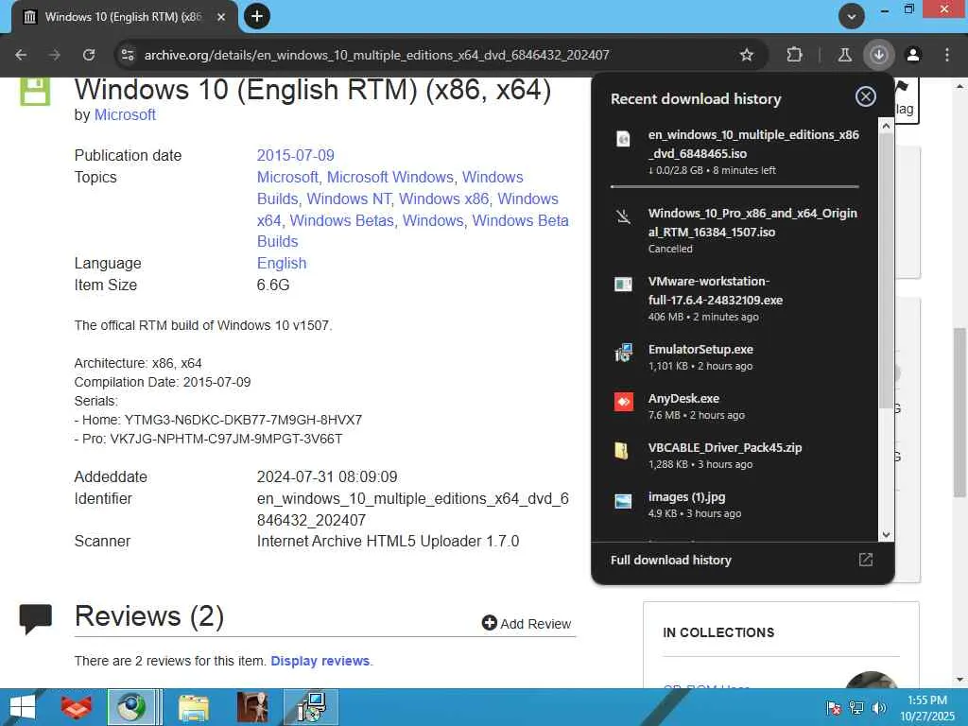
Task: Click the cancelled Windows_10_Pro iso entry
Action: pos(735,231)
